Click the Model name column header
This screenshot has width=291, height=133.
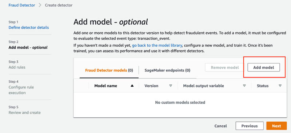[x=105, y=86]
